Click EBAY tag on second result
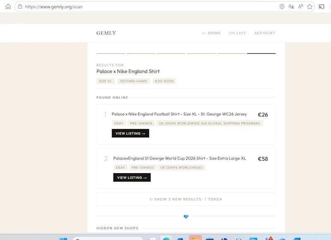 pyautogui.click(x=120, y=167)
